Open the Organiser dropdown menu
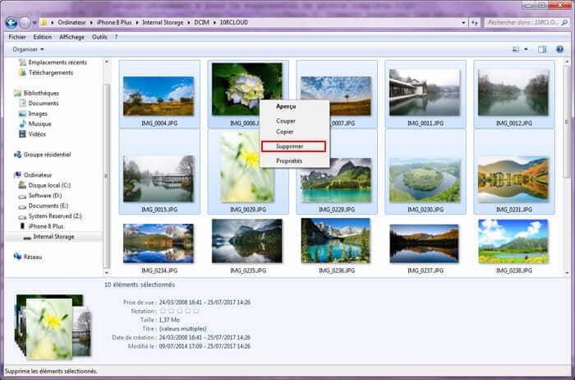Image resolution: width=575 pixels, height=380 pixels. pos(28,49)
